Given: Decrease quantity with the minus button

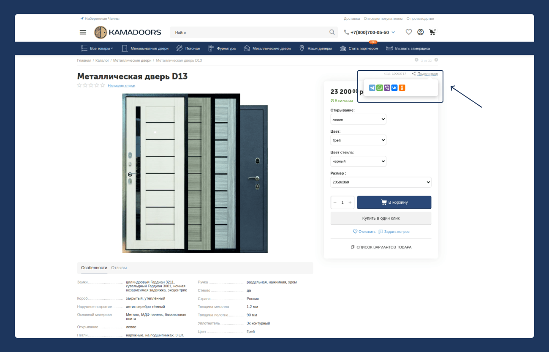Looking at the screenshot, I should (335, 202).
